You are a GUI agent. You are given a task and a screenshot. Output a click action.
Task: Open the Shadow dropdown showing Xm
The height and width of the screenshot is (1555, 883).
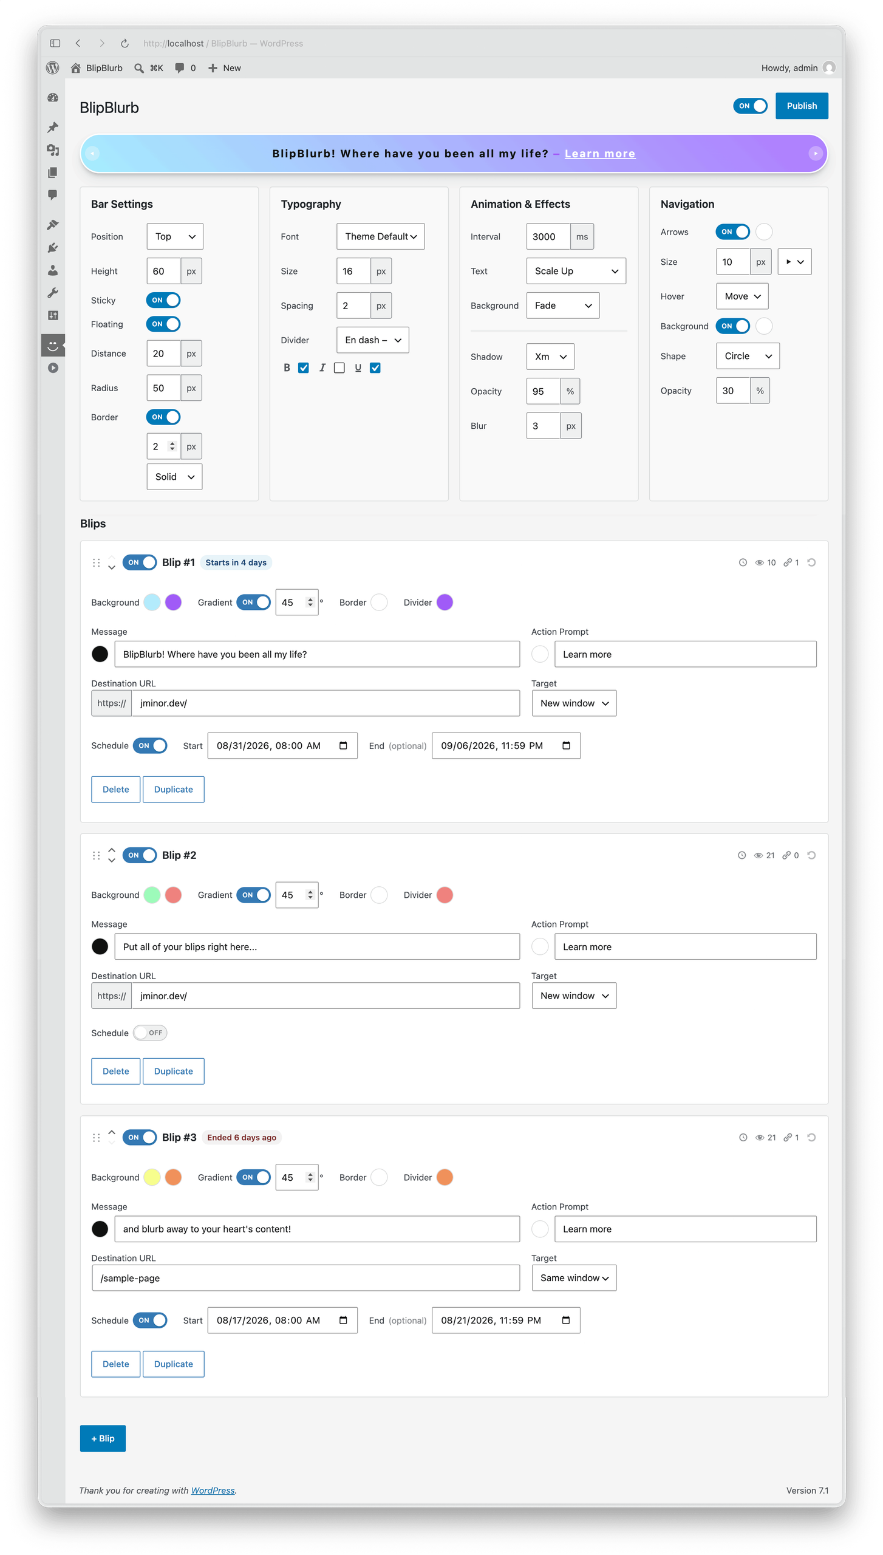click(x=550, y=357)
